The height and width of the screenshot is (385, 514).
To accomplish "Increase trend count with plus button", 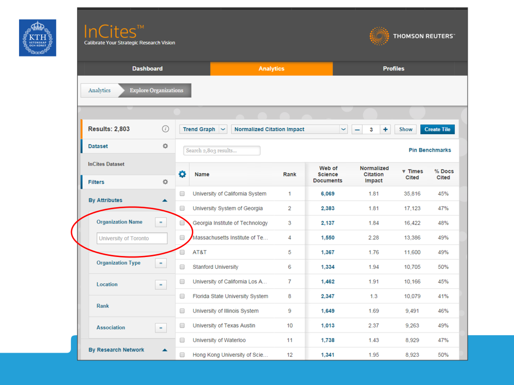I will [x=385, y=130].
